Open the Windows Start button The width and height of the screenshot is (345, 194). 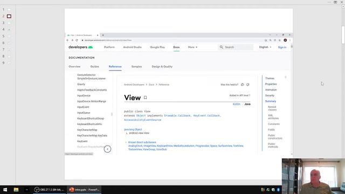[5, 190]
